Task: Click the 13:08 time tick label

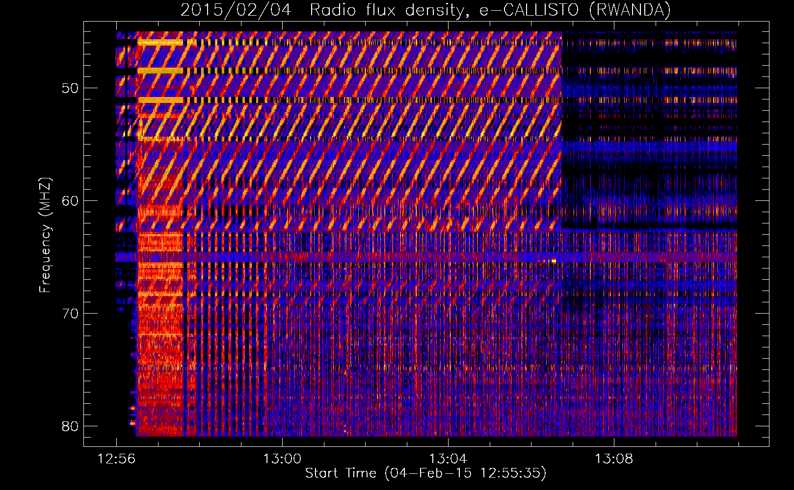Action: pos(614,459)
